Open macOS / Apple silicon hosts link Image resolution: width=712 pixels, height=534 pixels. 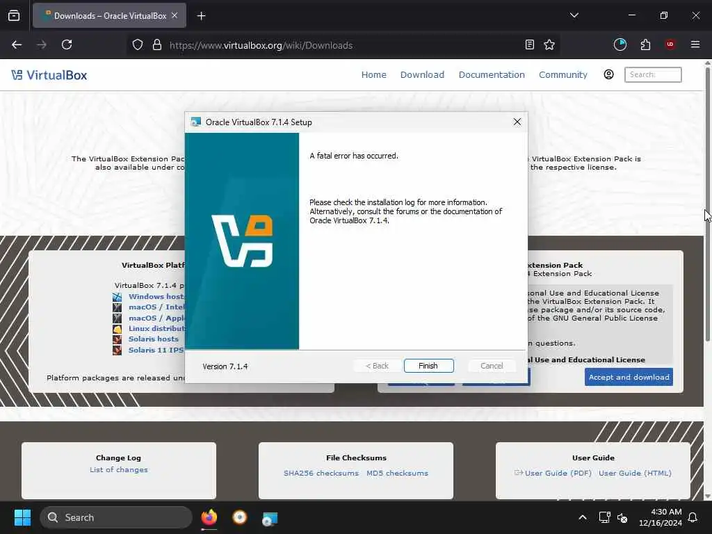point(156,318)
